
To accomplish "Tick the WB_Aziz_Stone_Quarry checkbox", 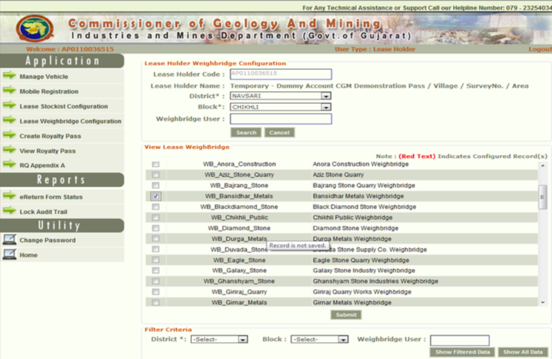I will pos(155,175).
